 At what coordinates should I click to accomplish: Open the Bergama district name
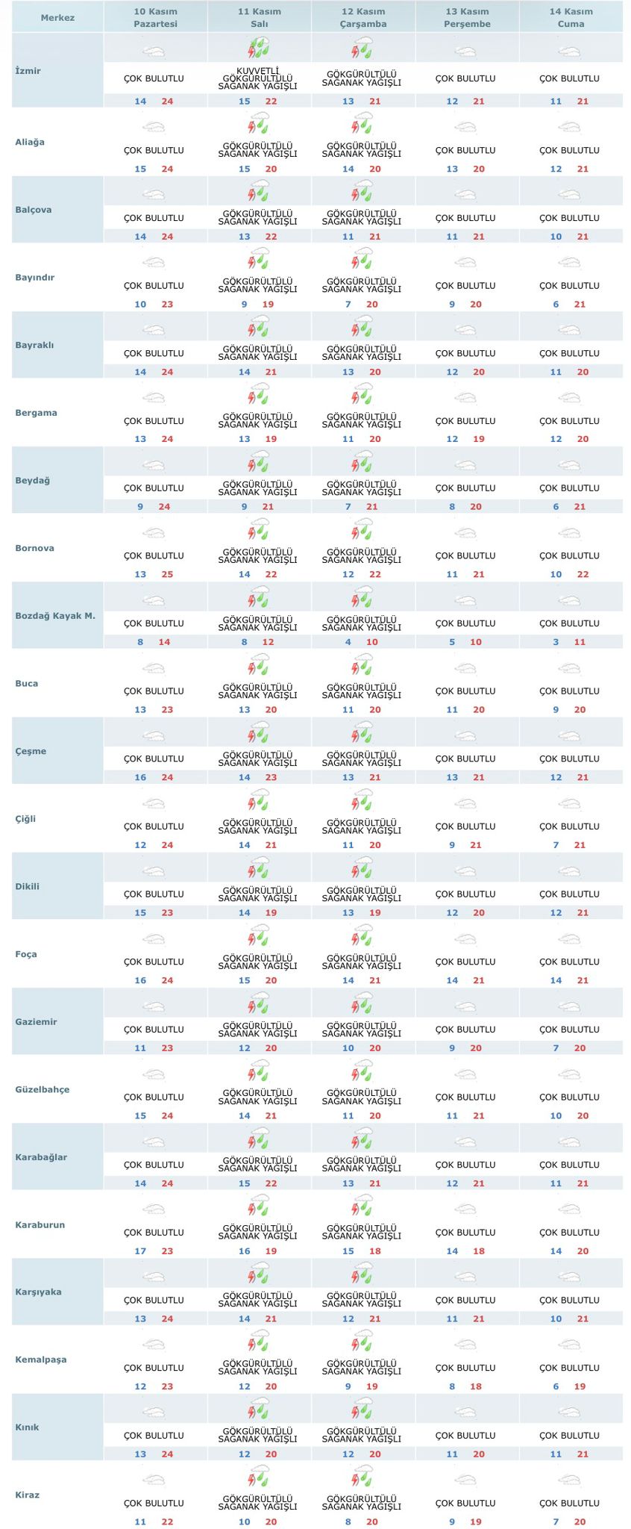(x=36, y=413)
